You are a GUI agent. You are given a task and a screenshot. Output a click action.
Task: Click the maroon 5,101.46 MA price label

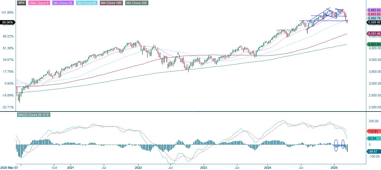[373, 34]
